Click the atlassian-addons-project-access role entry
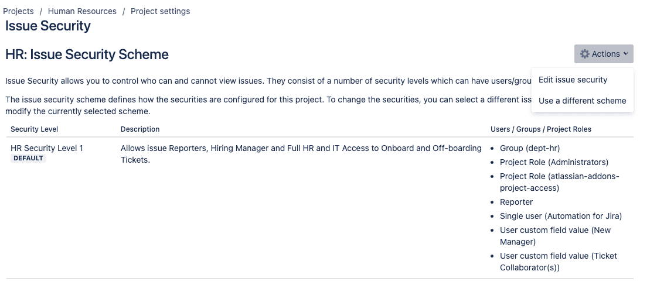Image resolution: width=657 pixels, height=302 pixels. (x=559, y=182)
